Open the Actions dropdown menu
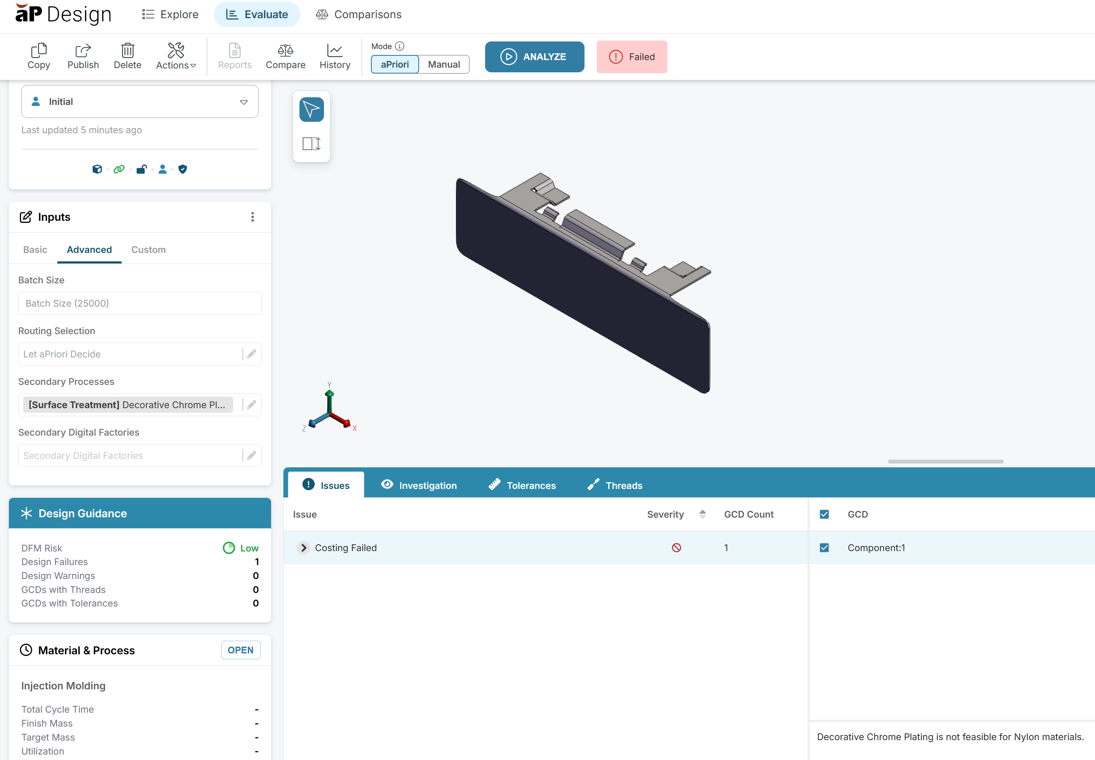This screenshot has width=1095, height=760. pos(176,56)
